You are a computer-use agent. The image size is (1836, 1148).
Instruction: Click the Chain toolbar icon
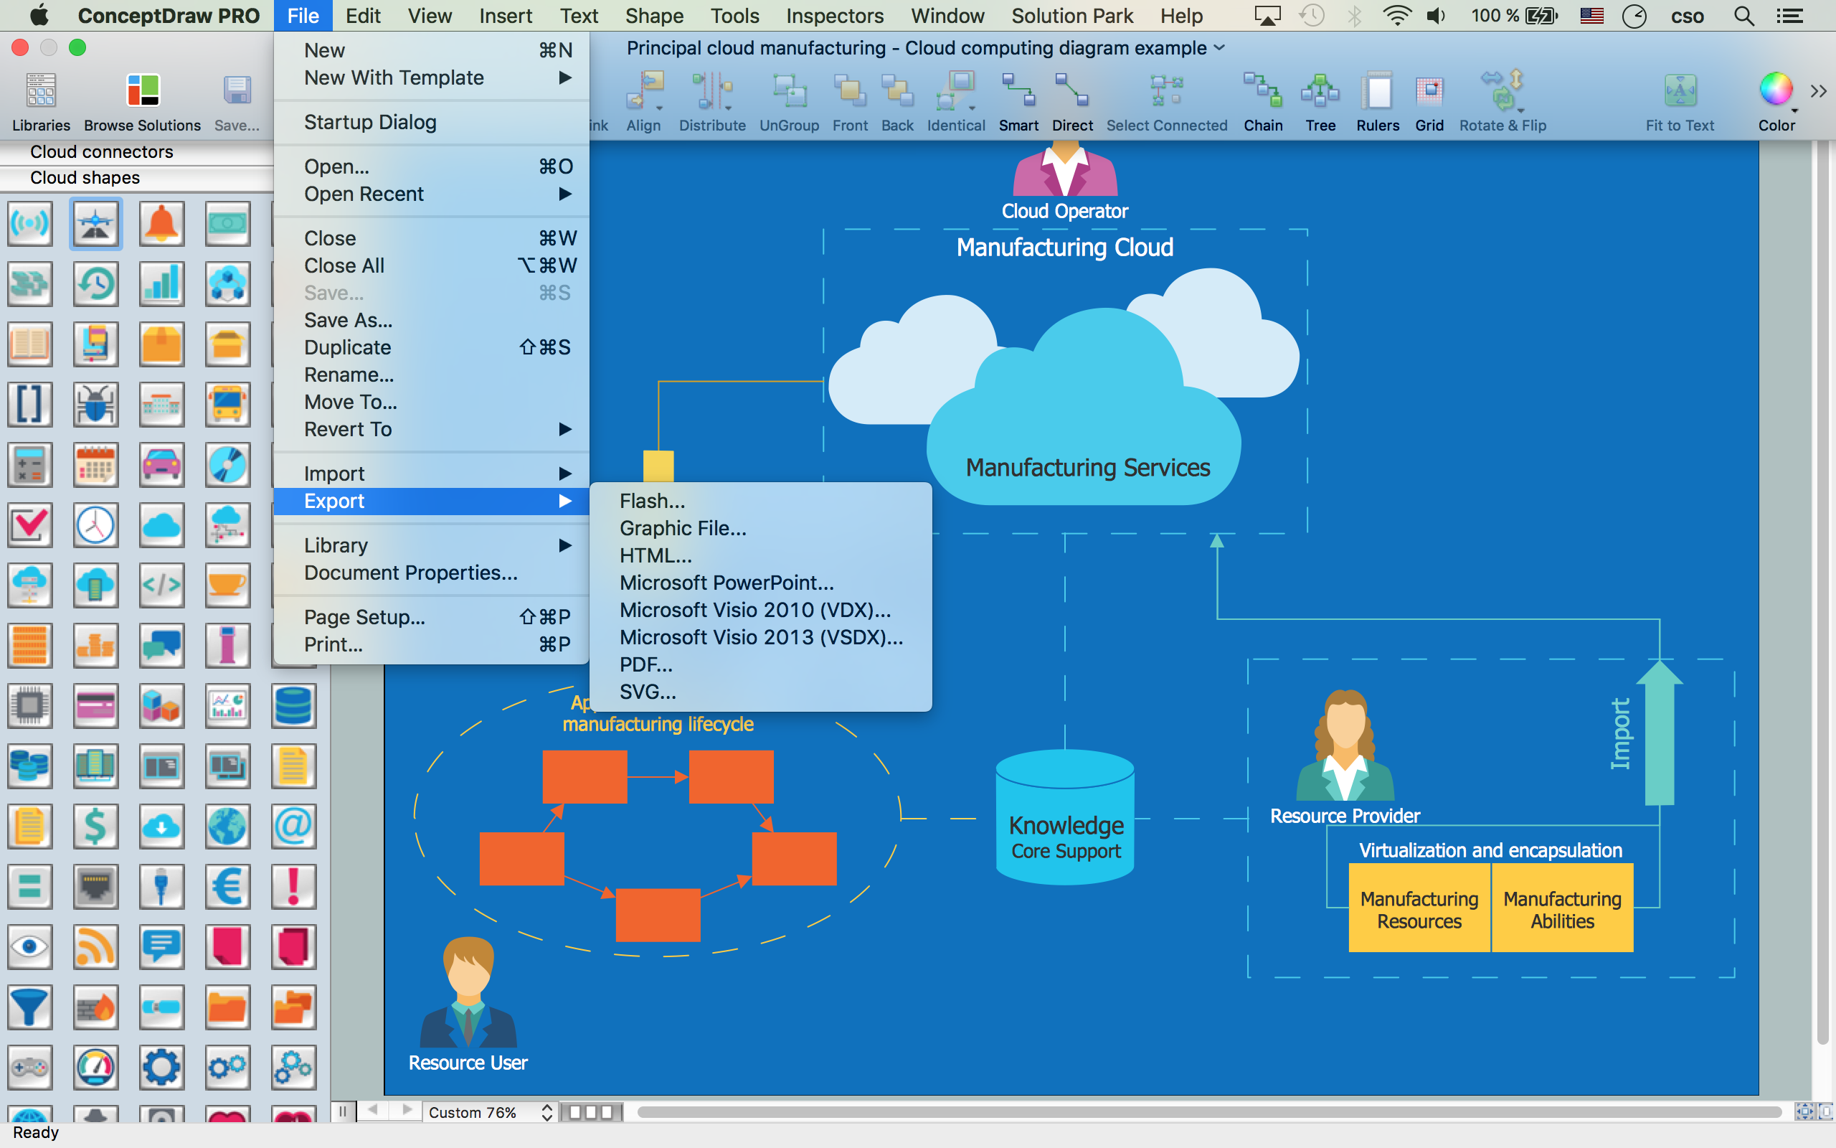tap(1263, 91)
